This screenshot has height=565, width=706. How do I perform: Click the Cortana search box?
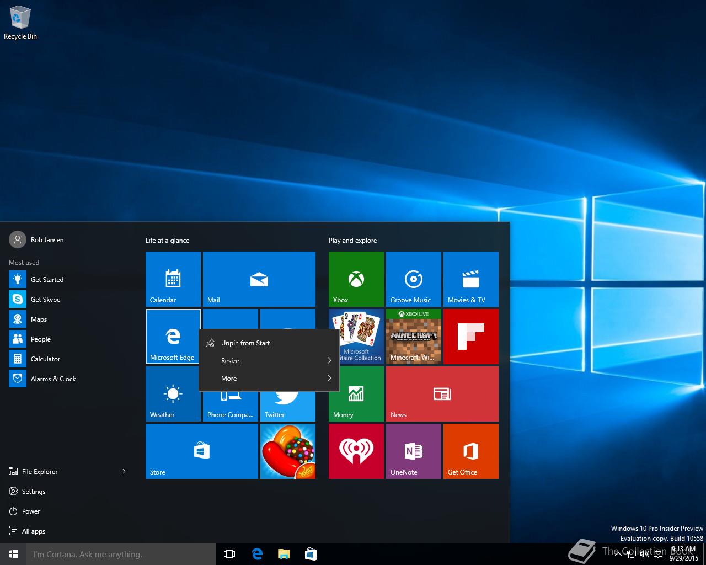[x=121, y=554]
